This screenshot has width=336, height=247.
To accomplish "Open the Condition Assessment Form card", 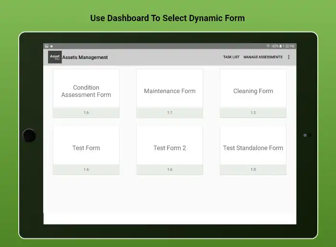I will 86,91.
